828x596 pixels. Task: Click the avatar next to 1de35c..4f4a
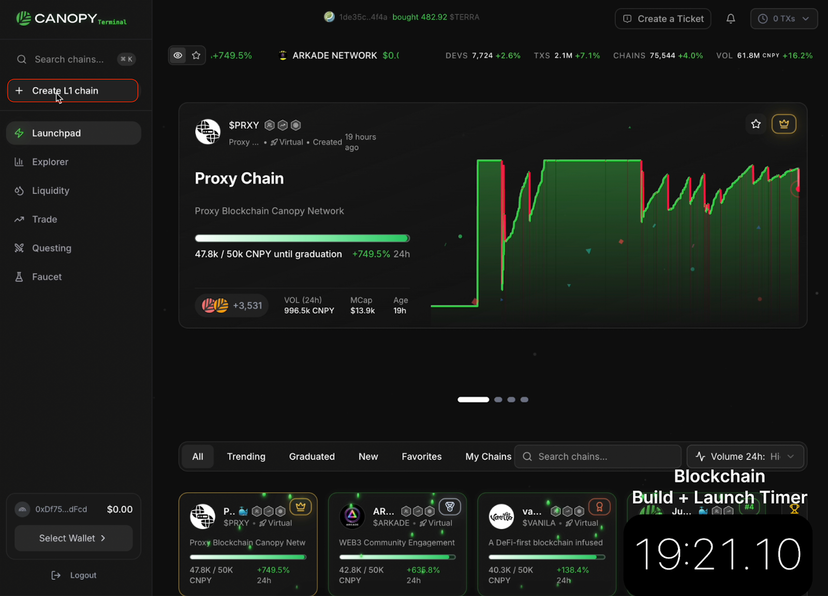tap(329, 17)
